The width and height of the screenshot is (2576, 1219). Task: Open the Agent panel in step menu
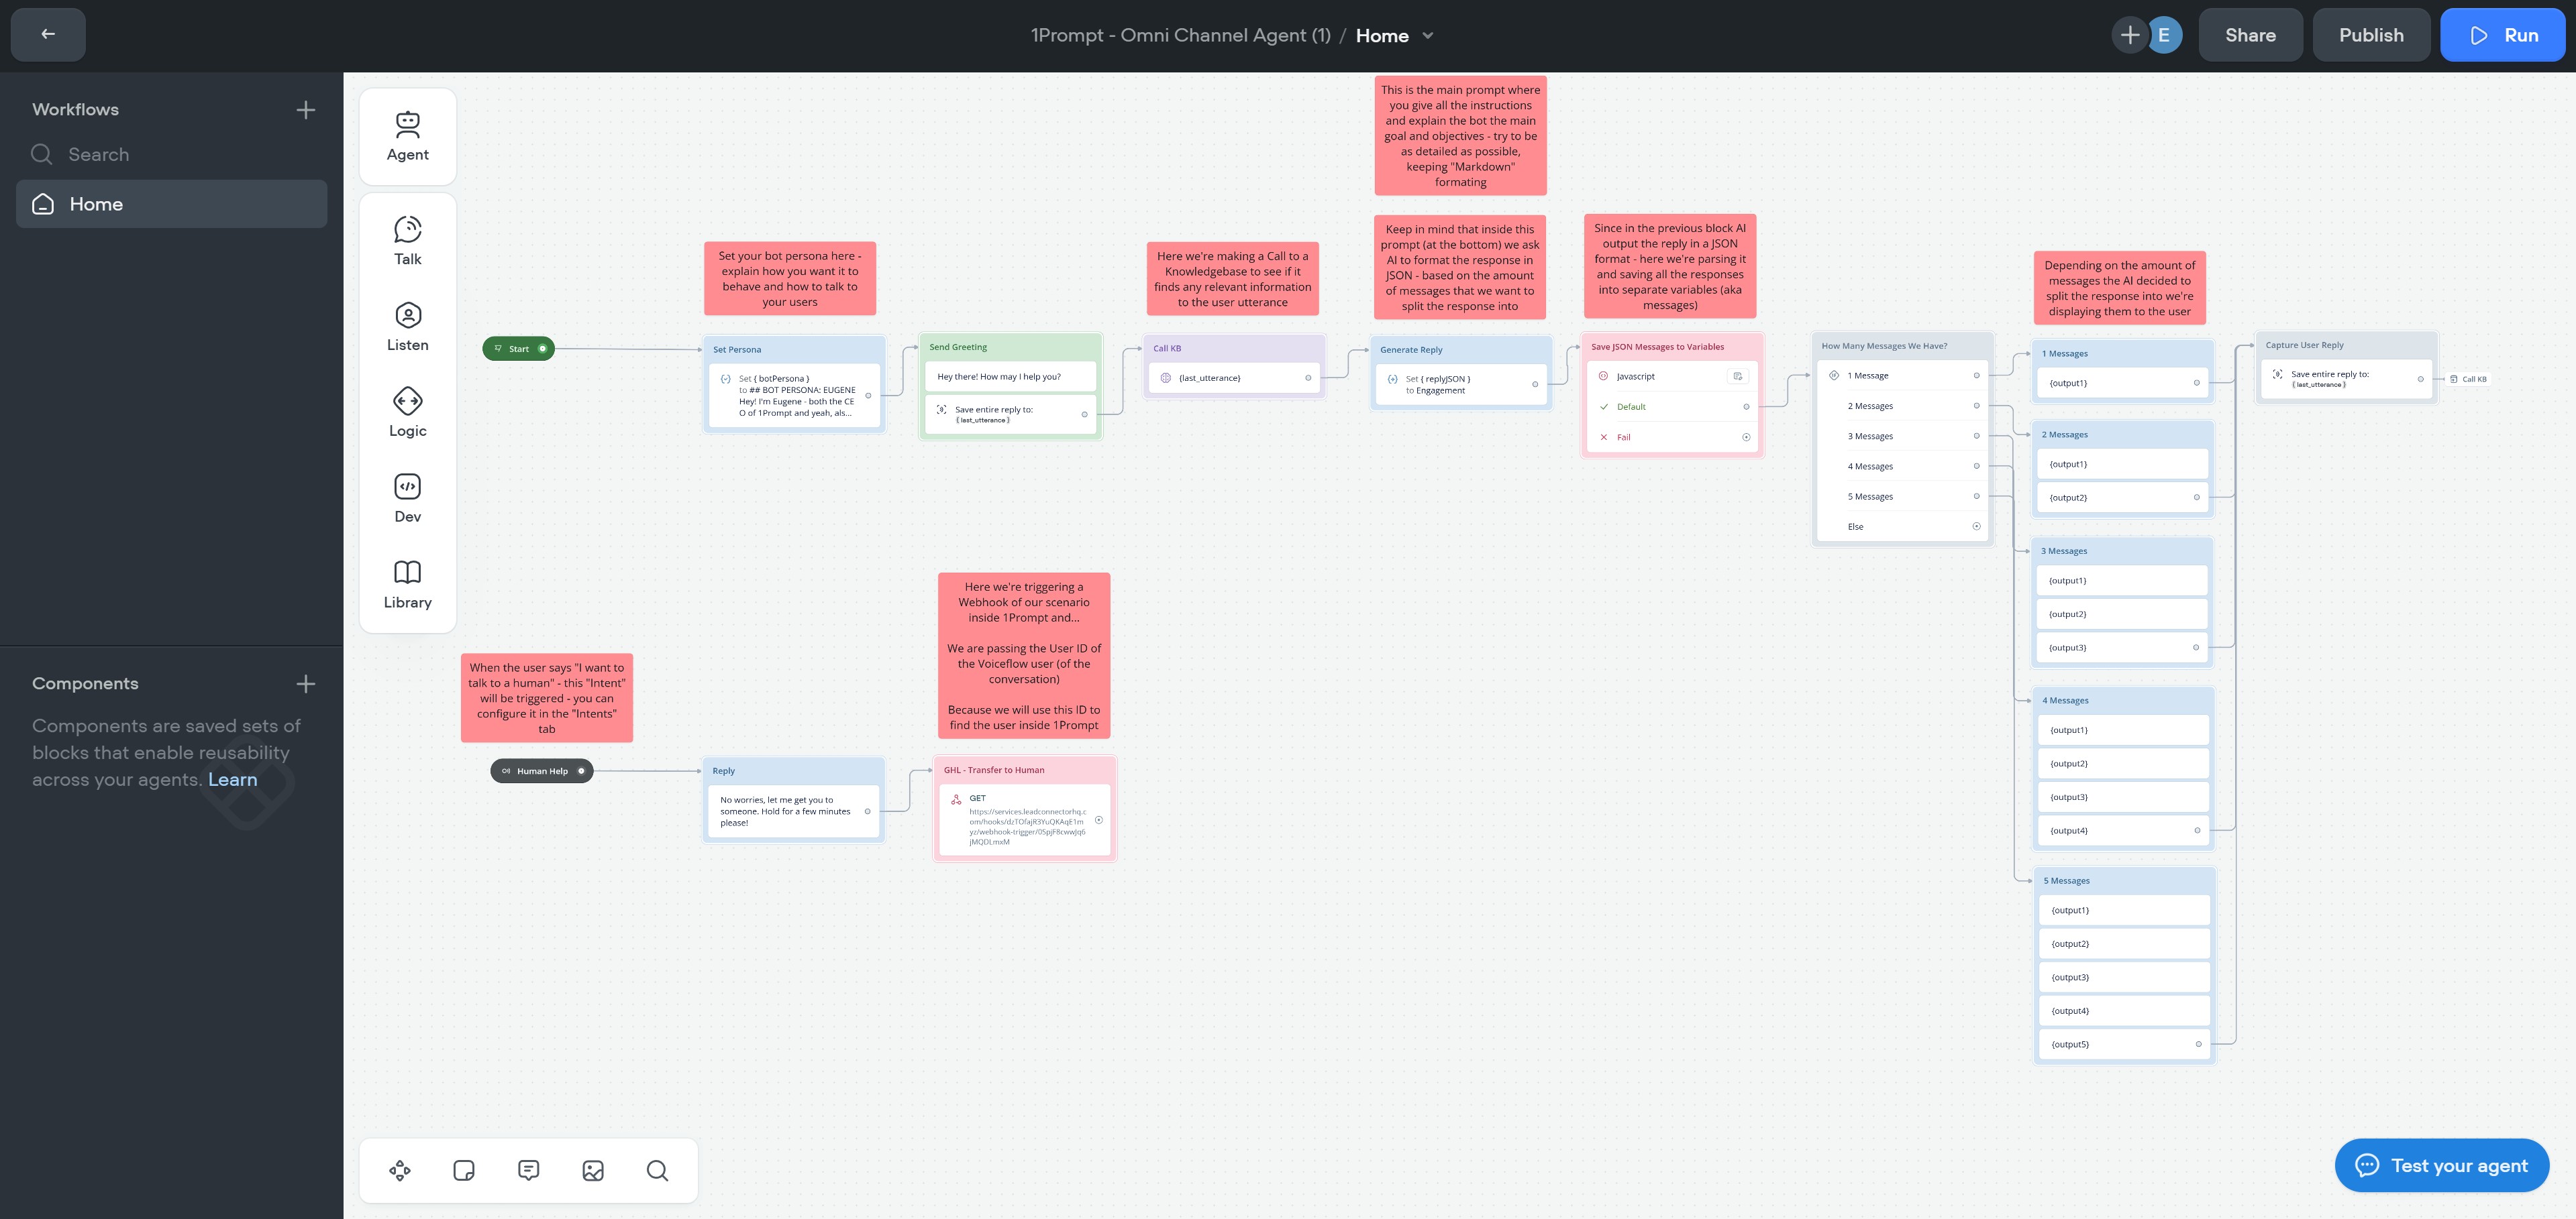point(407,137)
